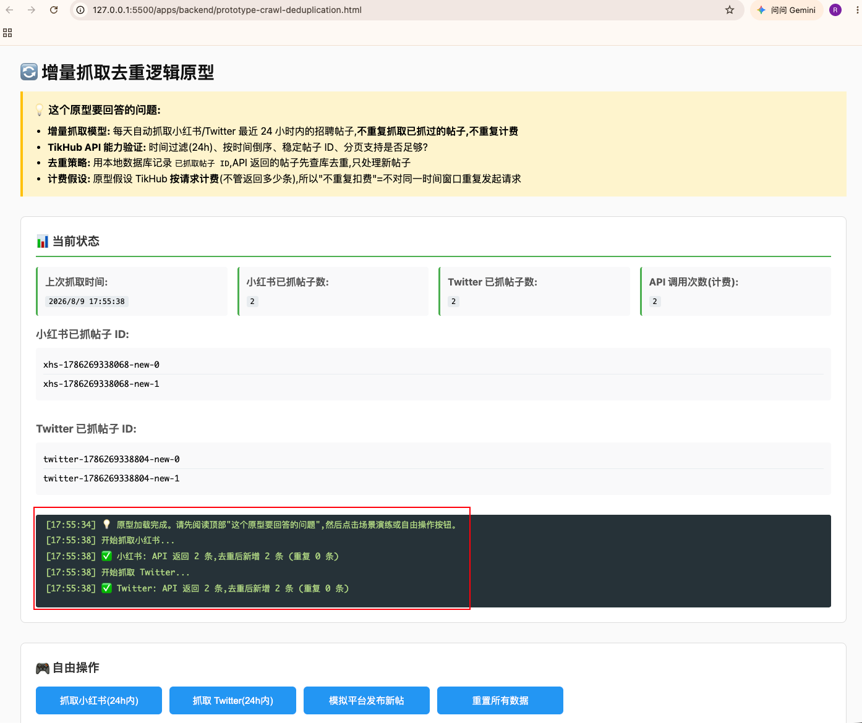This screenshot has width=862, height=723.
Task: Click the browser back arrow
Action: click(10, 10)
